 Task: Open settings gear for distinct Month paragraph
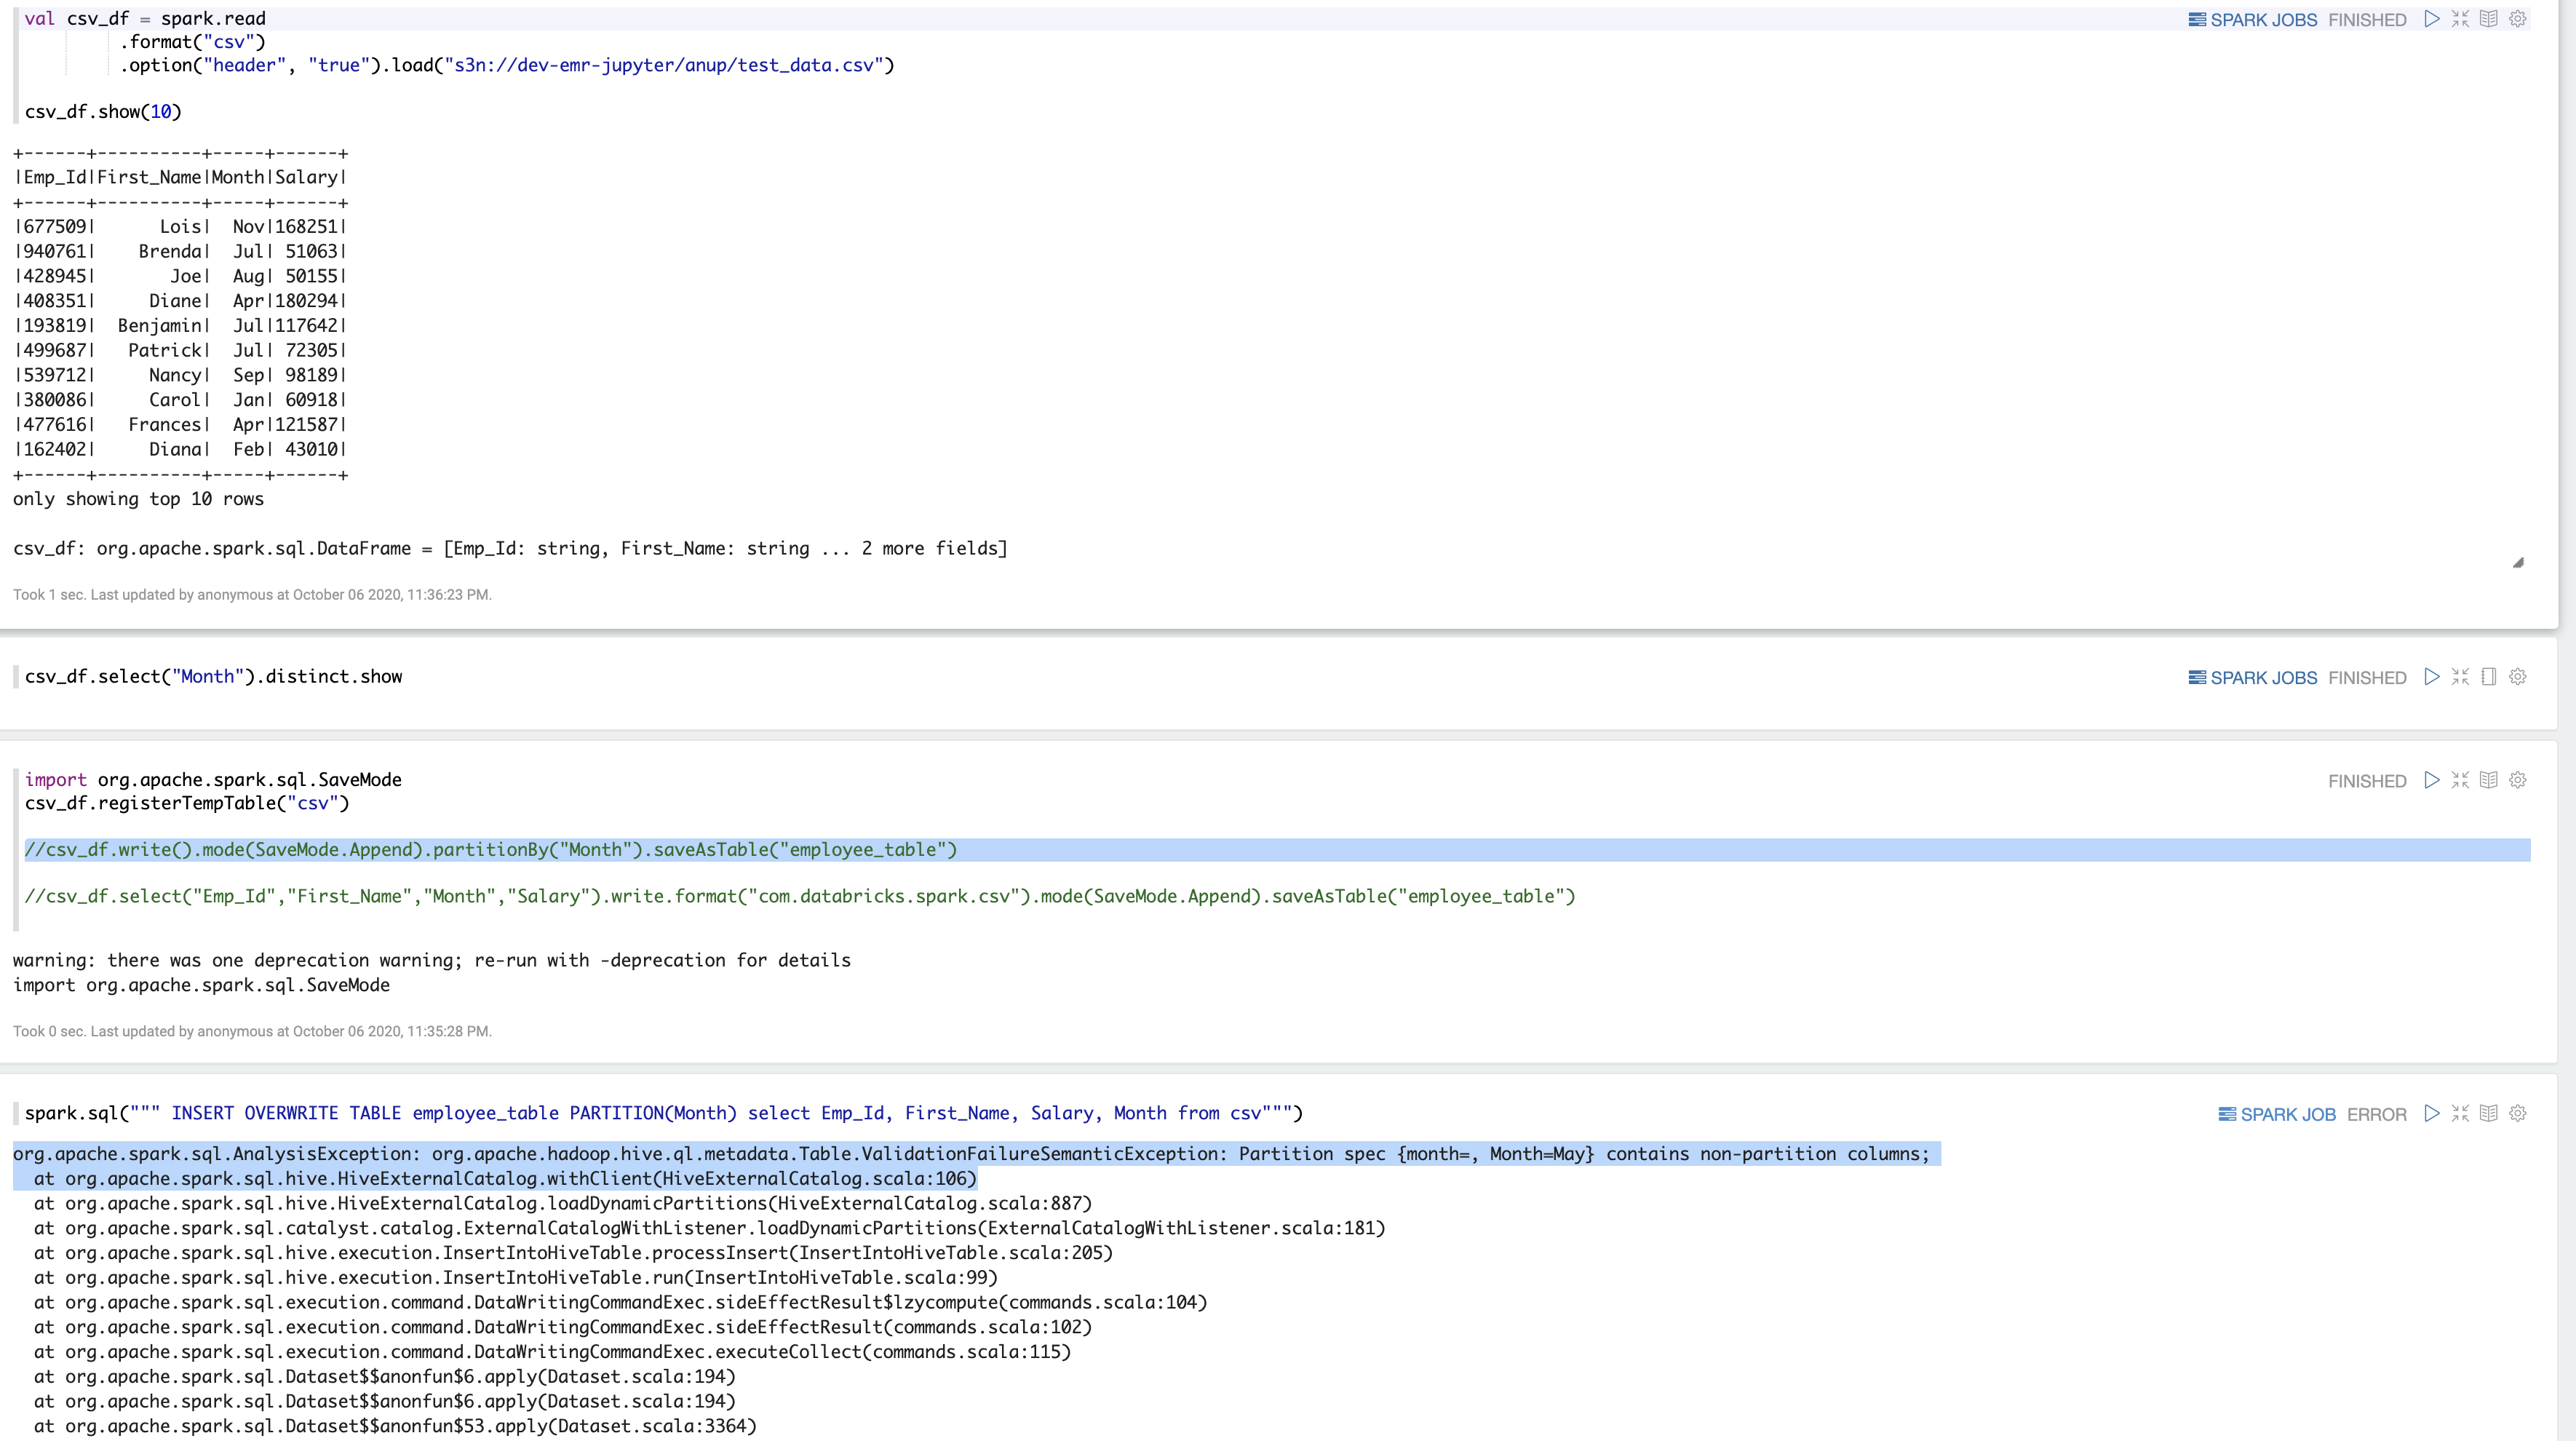coord(2518,677)
